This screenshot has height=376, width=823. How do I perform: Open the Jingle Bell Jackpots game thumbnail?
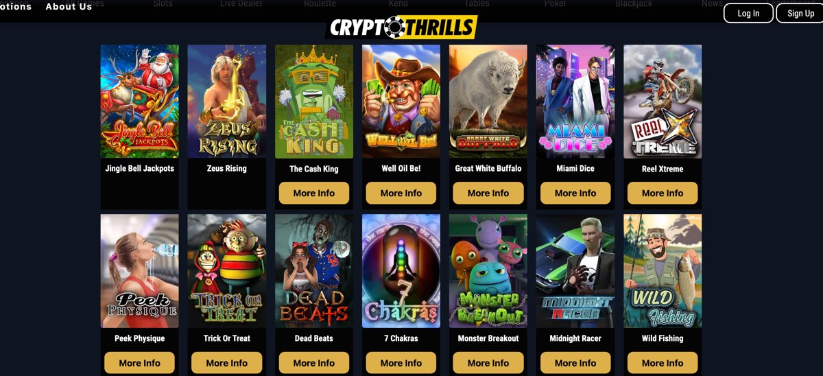(140, 102)
